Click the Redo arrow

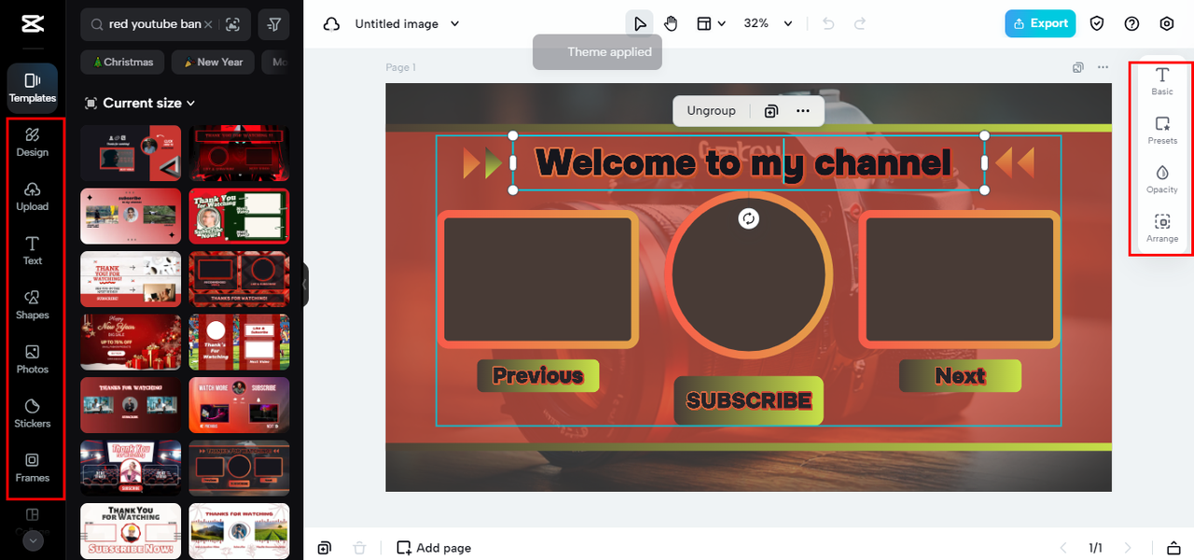(x=860, y=23)
